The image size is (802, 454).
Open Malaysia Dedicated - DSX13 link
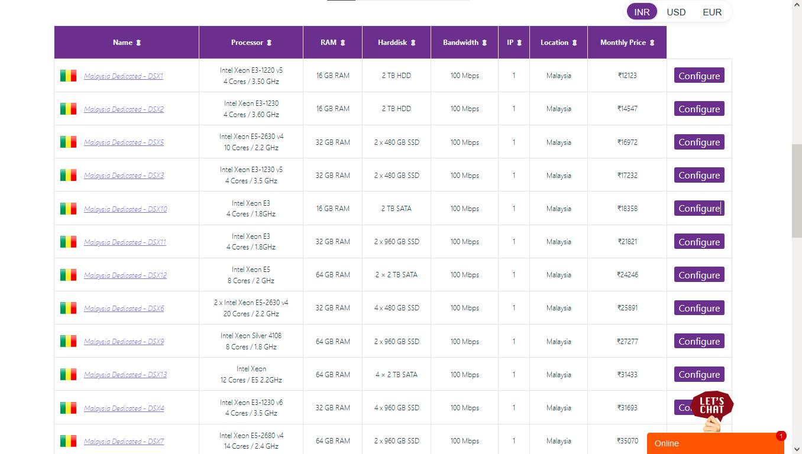point(125,375)
